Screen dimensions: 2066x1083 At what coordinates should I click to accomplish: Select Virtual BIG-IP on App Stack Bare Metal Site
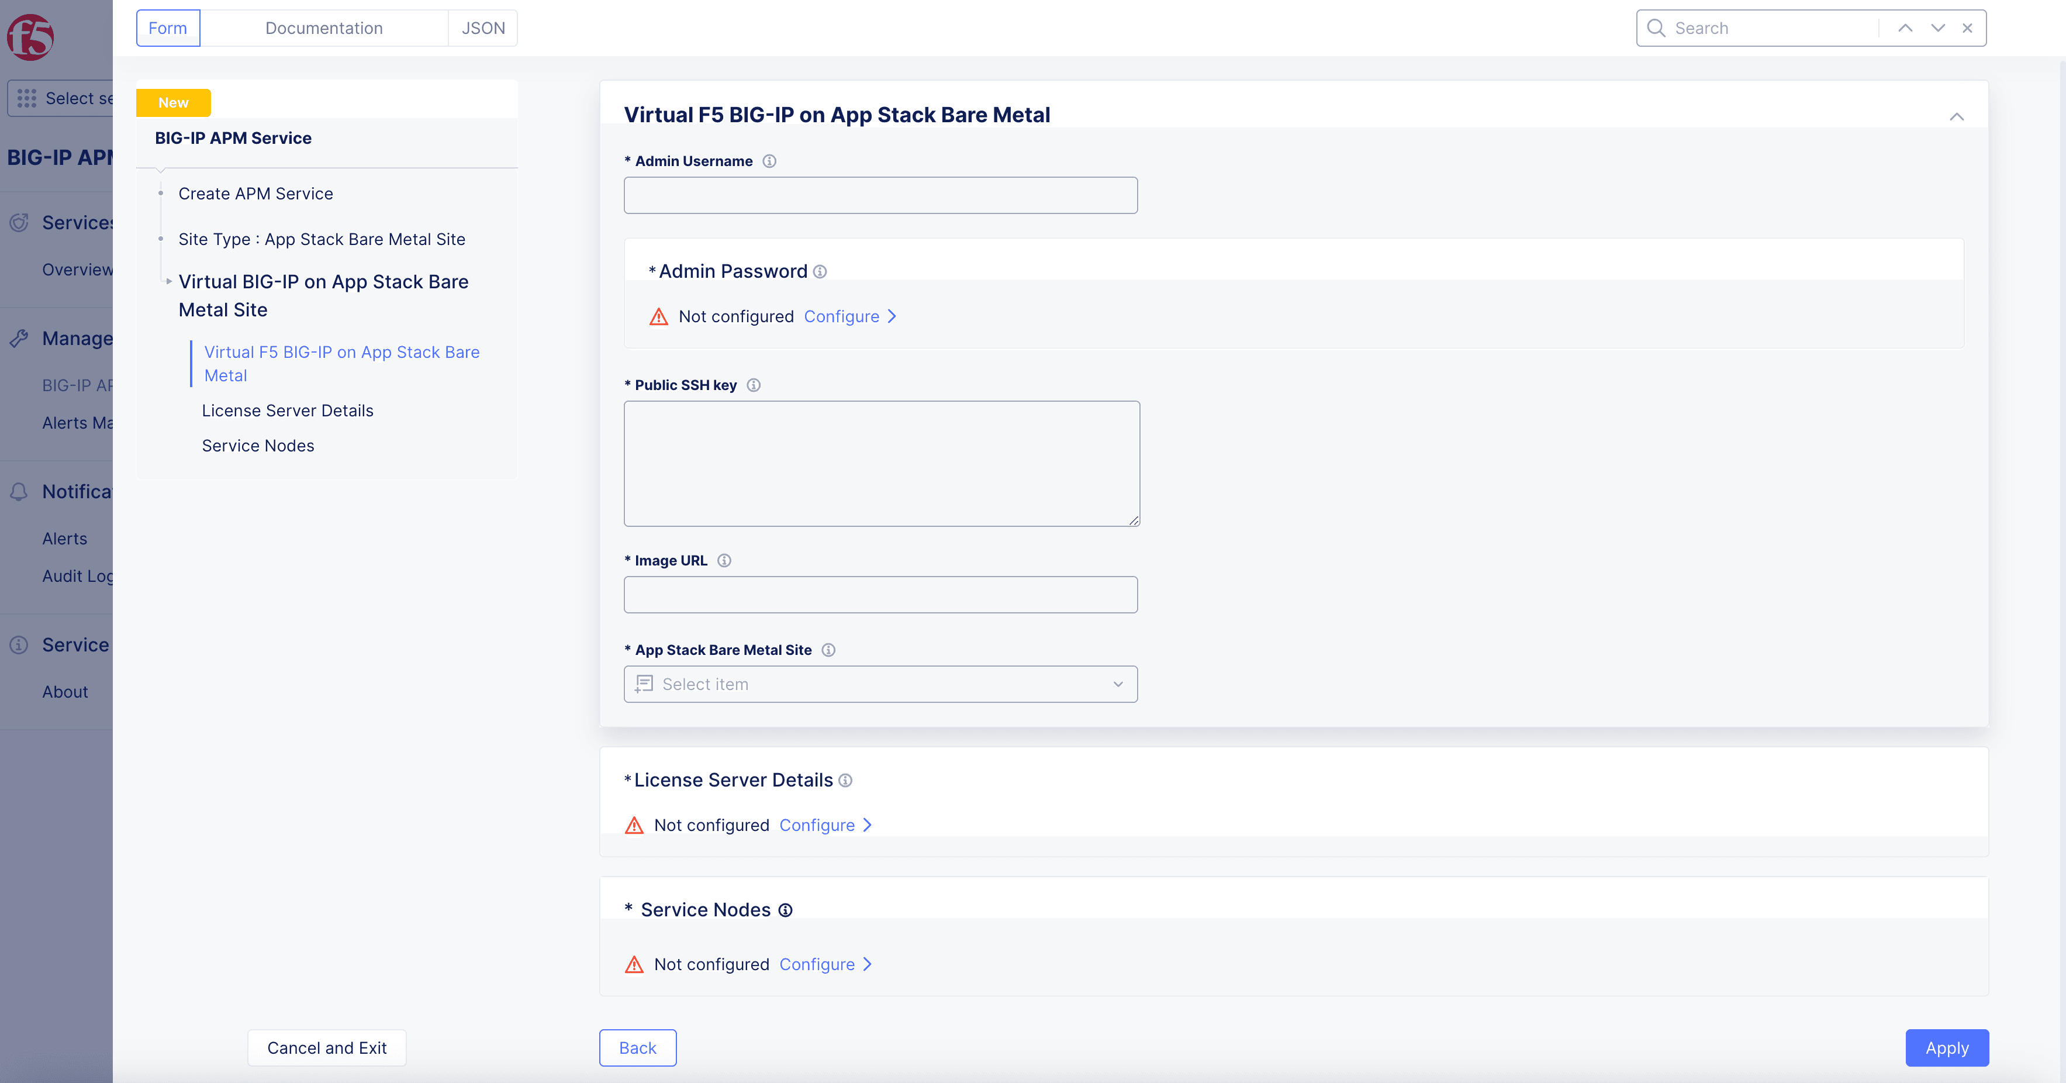click(323, 295)
